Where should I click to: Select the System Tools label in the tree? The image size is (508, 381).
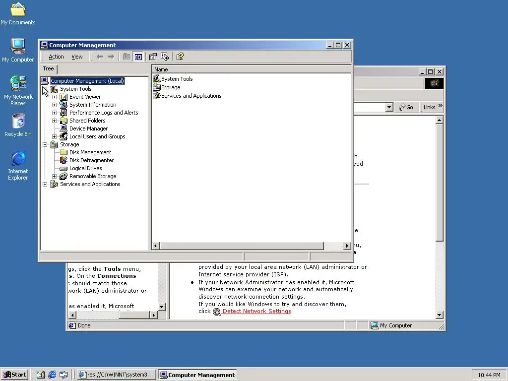(x=76, y=89)
